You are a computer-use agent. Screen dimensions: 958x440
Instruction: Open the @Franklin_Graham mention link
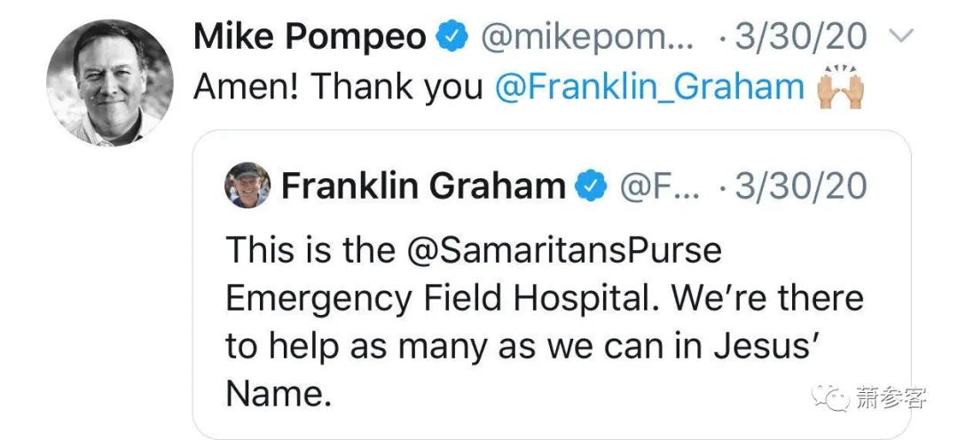coord(649,87)
